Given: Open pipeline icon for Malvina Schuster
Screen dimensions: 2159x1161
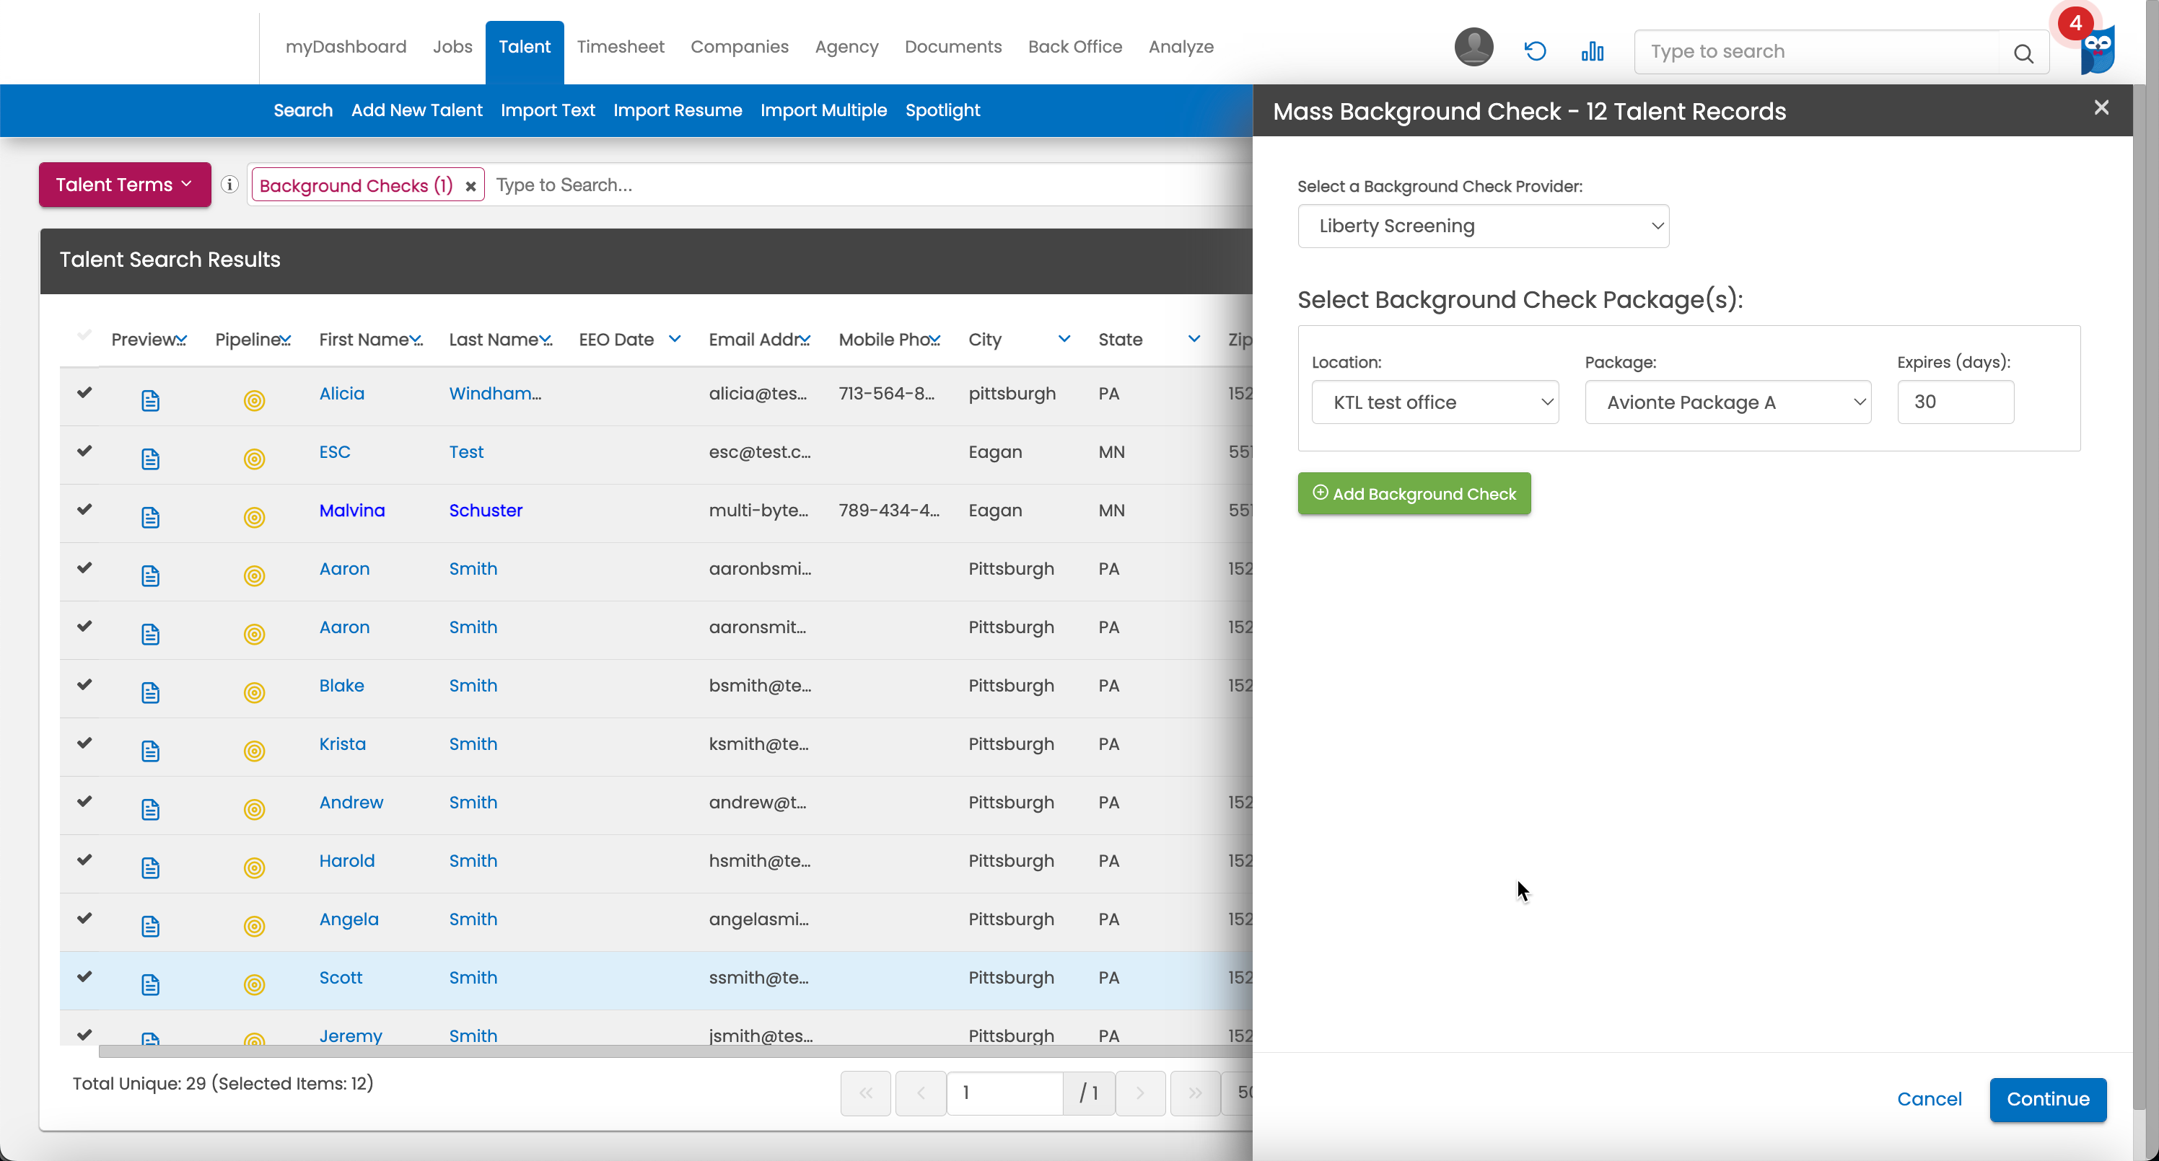Looking at the screenshot, I should 254,518.
